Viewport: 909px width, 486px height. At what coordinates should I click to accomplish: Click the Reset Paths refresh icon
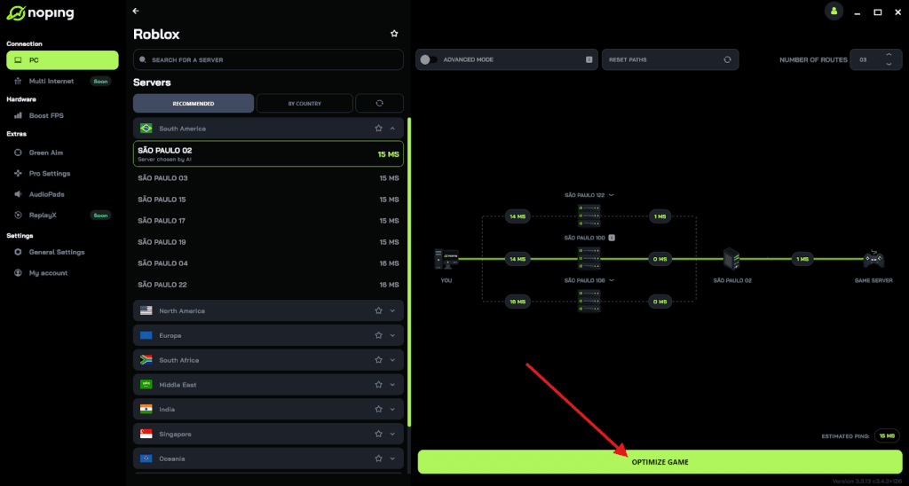[728, 59]
